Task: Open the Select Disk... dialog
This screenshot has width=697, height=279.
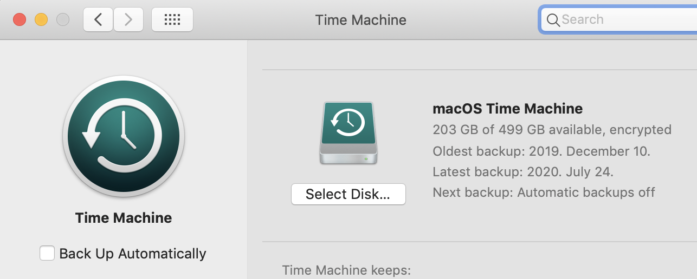Action: [x=348, y=194]
